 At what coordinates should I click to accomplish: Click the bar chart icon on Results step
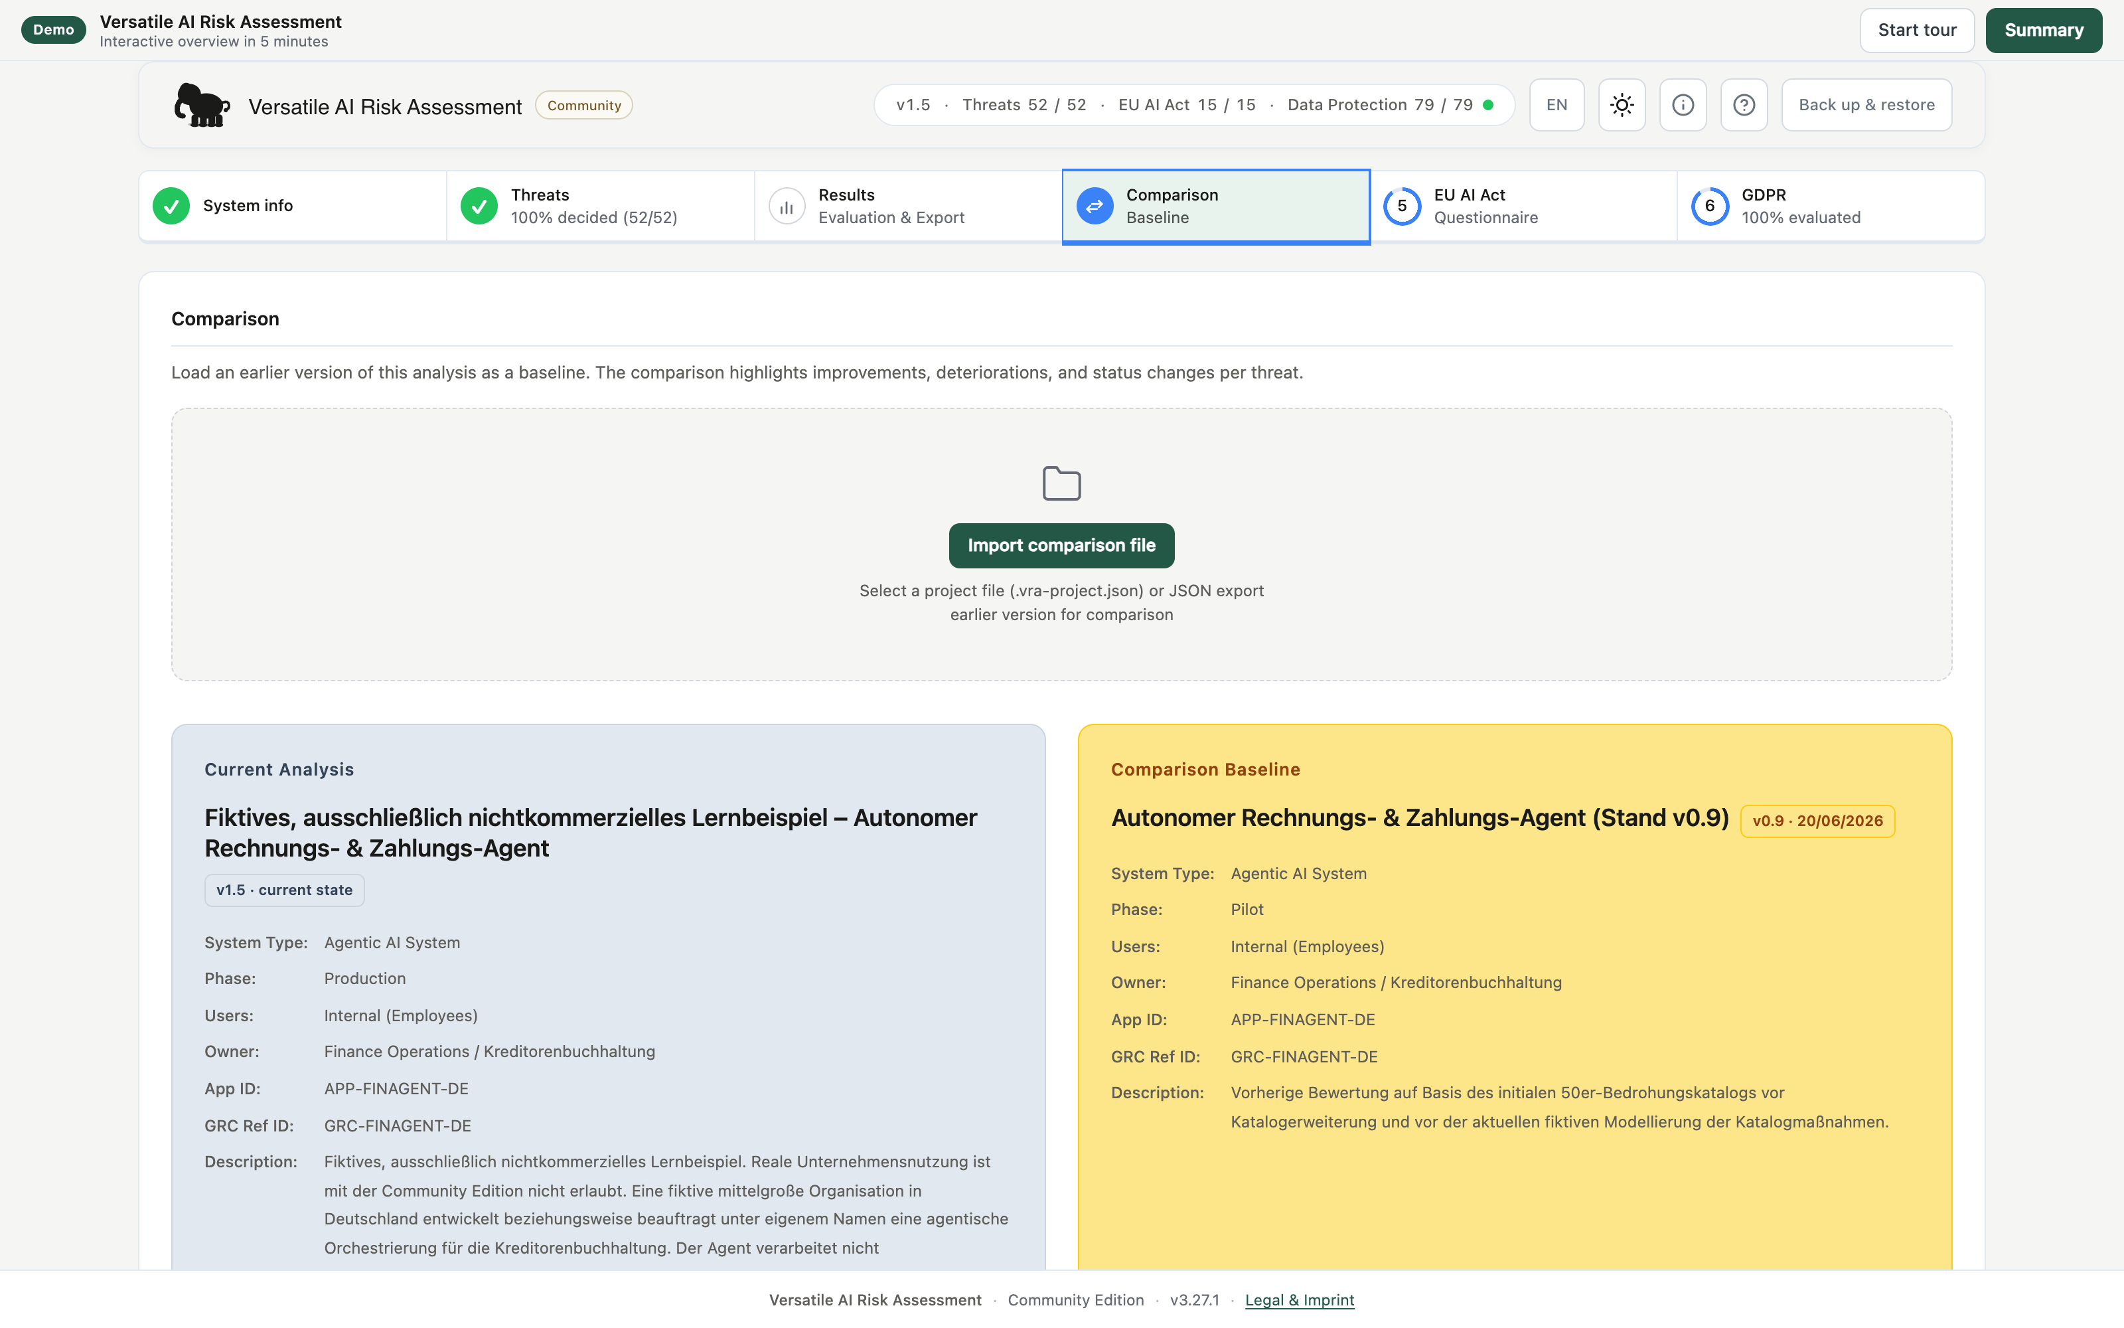coord(787,207)
